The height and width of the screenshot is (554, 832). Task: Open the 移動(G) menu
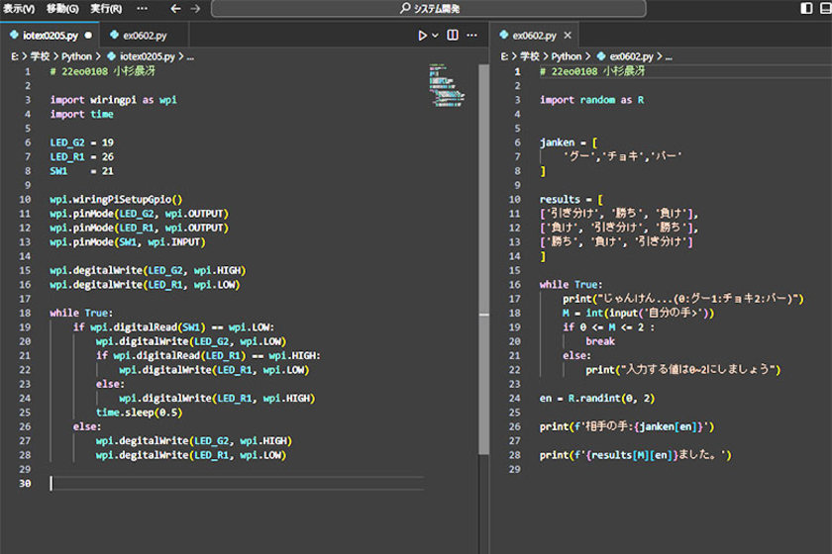[x=62, y=9]
